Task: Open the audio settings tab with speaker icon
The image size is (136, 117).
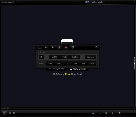Action: (x=46, y=47)
